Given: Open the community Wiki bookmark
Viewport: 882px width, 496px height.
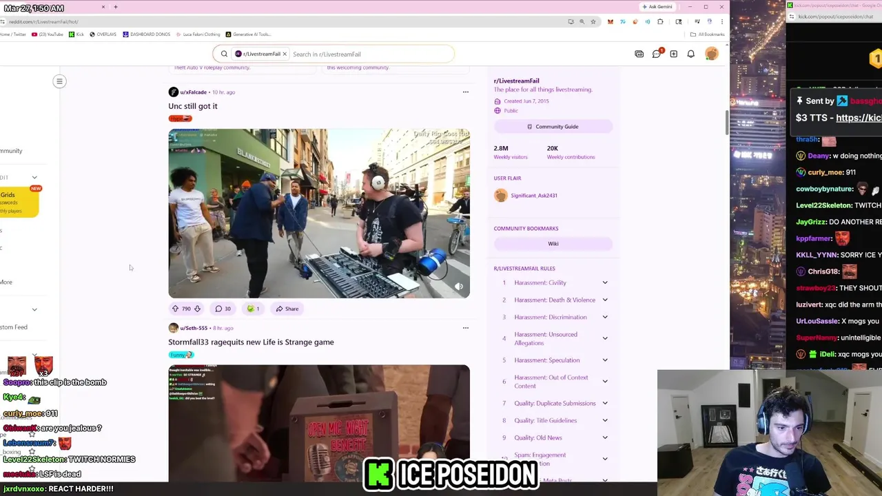Looking at the screenshot, I should (553, 243).
